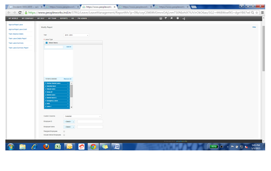
Task: Bookmark page using star icon
Action: click(x=257, y=13)
